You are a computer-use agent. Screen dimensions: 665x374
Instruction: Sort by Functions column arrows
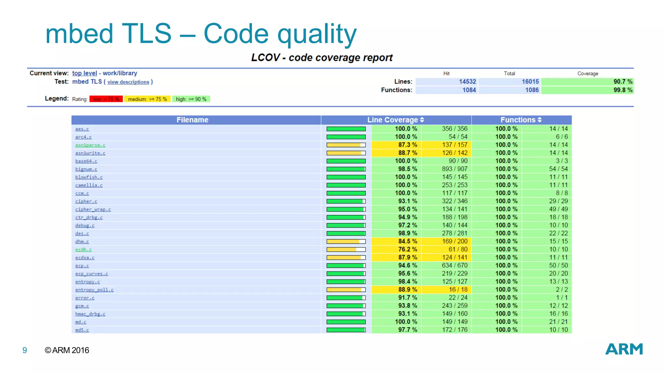tap(539, 120)
